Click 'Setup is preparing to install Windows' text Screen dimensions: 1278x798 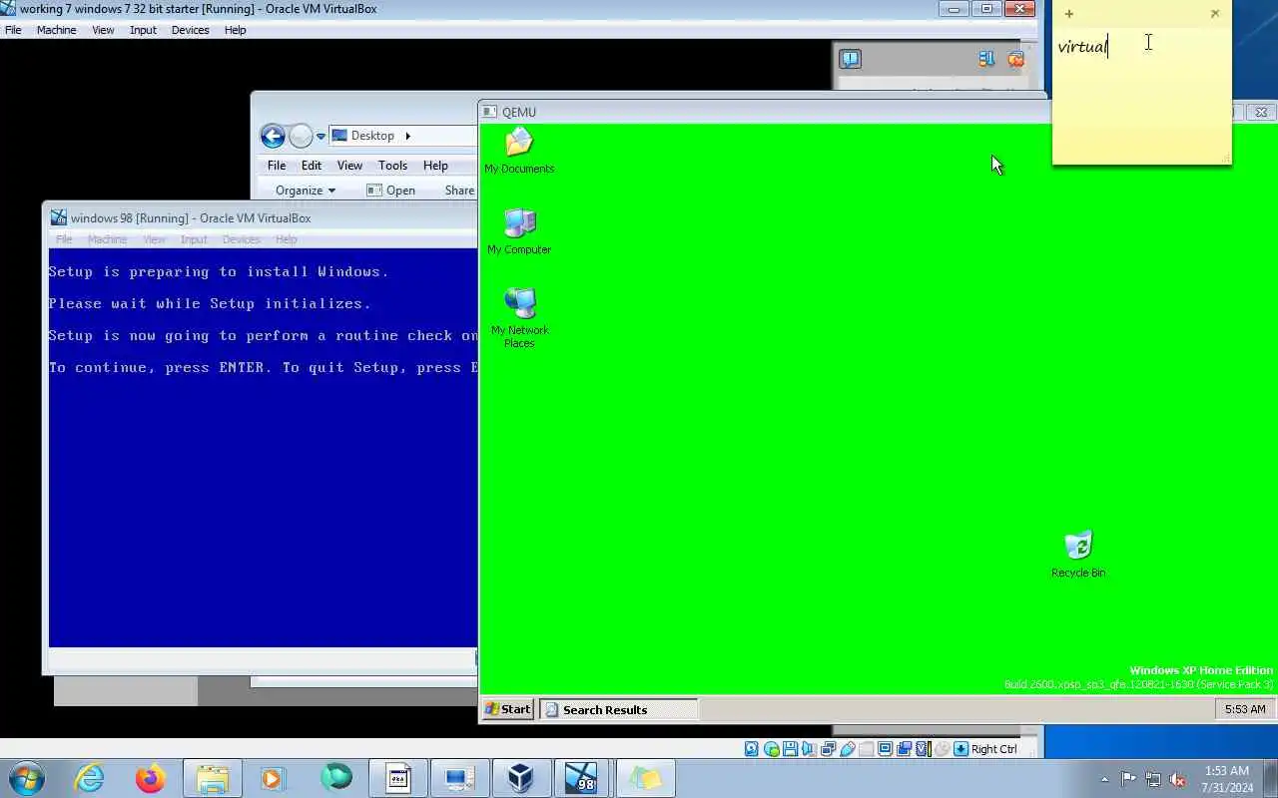pyautogui.click(x=219, y=271)
